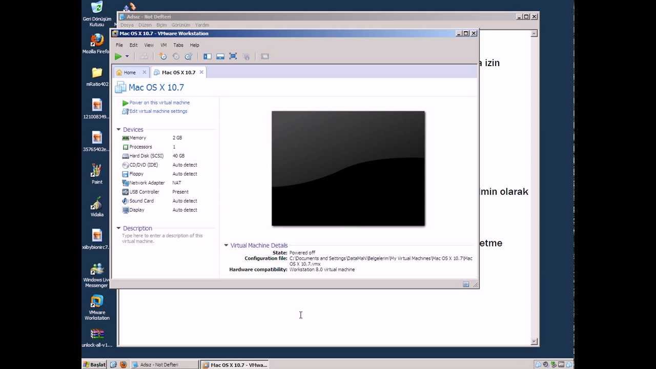Open the Tabs menu
Viewport: 656px width, 369px height.
click(x=178, y=45)
